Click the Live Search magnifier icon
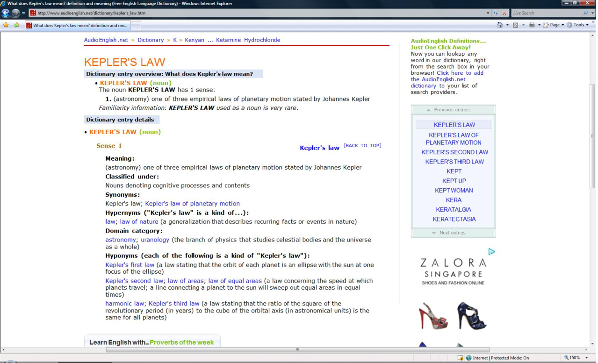This screenshot has width=598, height=363. pos(586,13)
